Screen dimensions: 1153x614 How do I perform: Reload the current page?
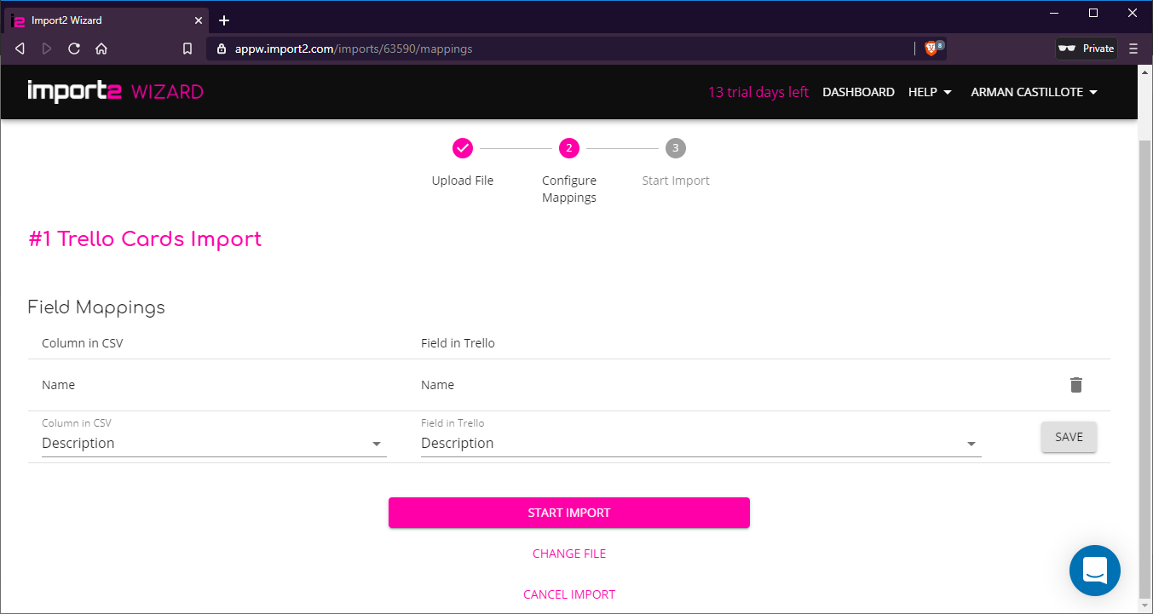point(74,49)
